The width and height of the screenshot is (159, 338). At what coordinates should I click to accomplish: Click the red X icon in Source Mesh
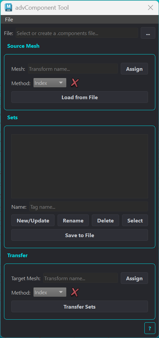click(x=75, y=83)
